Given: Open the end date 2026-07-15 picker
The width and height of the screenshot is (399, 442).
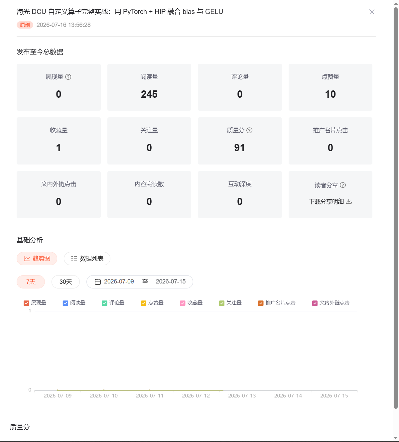Looking at the screenshot, I should [x=171, y=281].
